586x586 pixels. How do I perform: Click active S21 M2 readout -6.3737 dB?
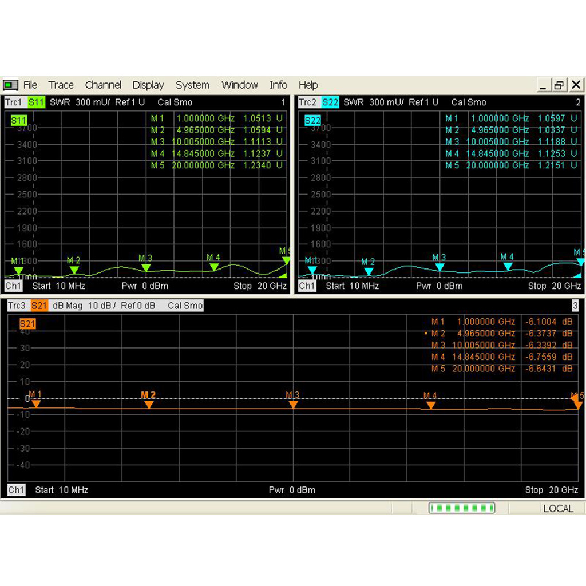549,334
